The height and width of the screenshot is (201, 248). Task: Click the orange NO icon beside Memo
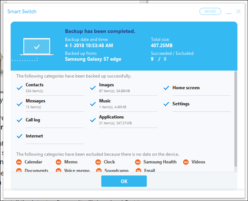pos(58,162)
